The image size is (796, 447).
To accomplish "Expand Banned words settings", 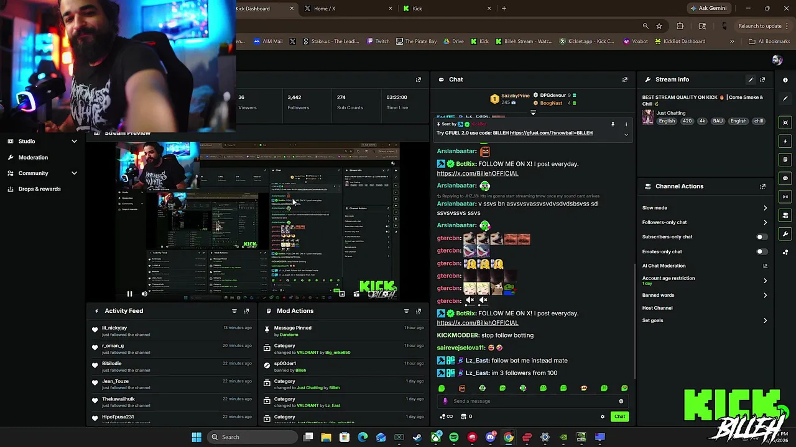I will tap(765, 296).
